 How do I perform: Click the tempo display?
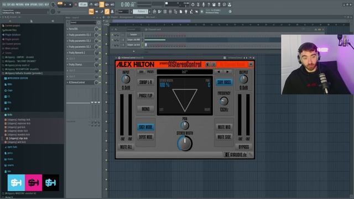pos(83,4)
